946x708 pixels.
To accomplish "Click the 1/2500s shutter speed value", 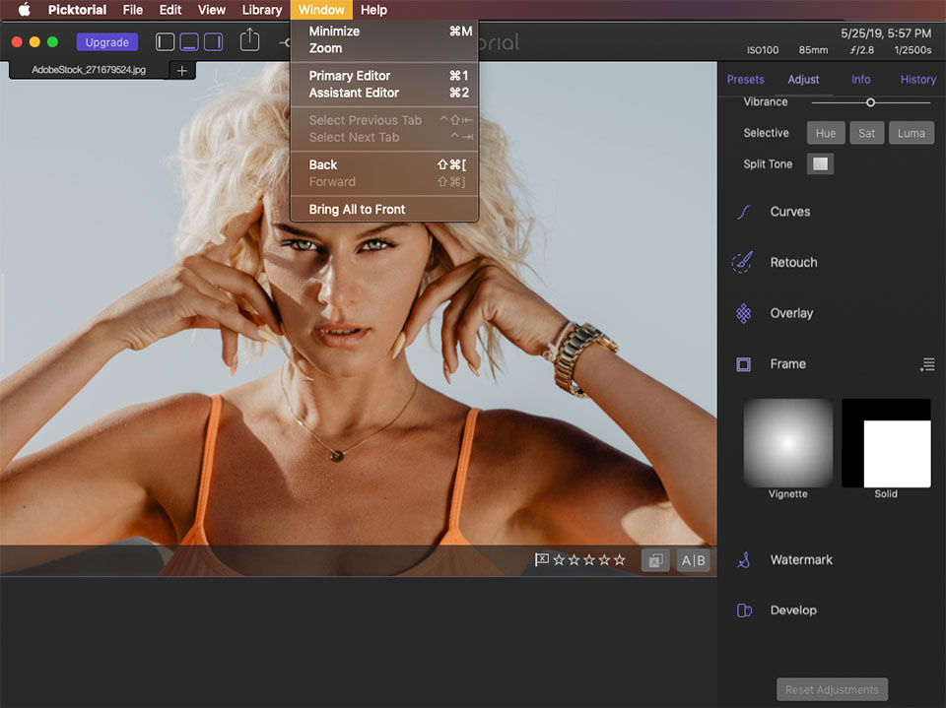I will point(912,50).
